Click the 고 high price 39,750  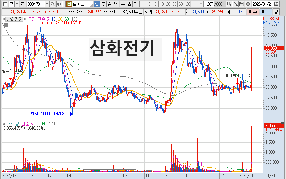pyautogui.click(x=218, y=12)
